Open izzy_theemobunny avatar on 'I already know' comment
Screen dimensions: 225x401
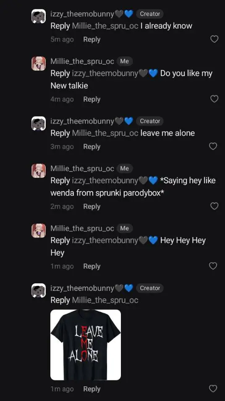pyautogui.click(x=39, y=16)
